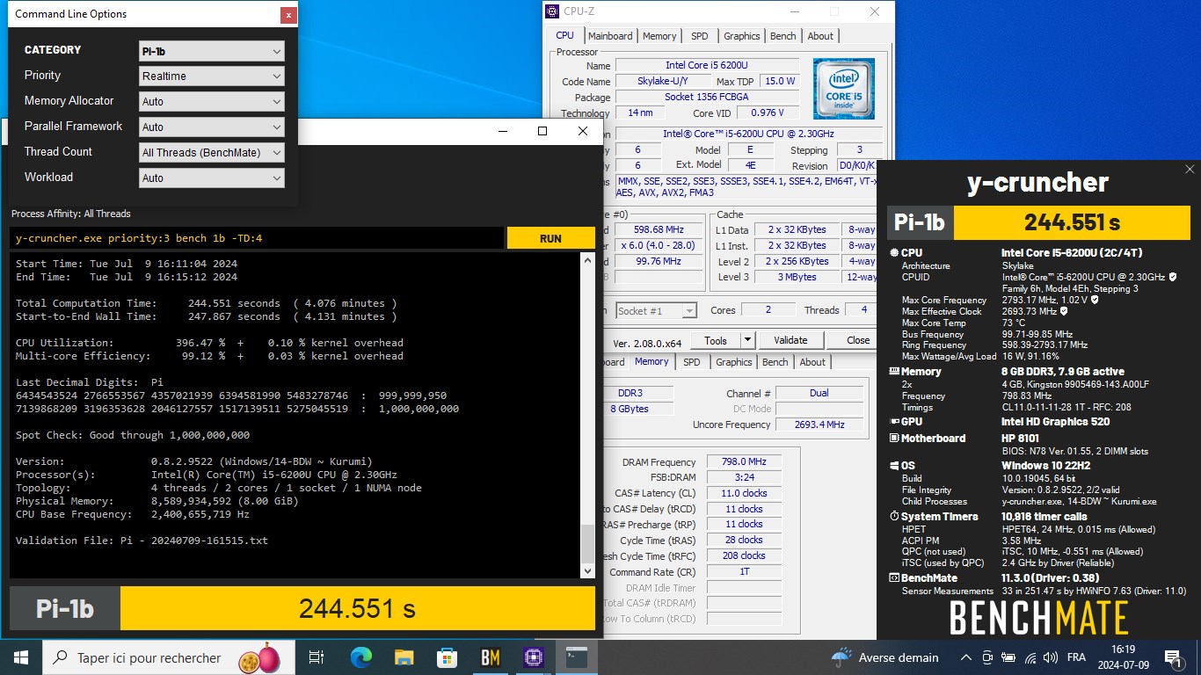Open the Memory Allocator dropdown
This screenshot has width=1201, height=675.
coord(212,101)
